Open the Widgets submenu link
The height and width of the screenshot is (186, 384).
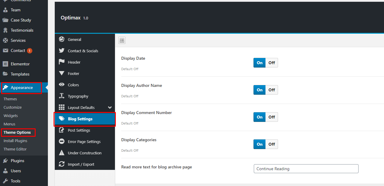(x=11, y=116)
